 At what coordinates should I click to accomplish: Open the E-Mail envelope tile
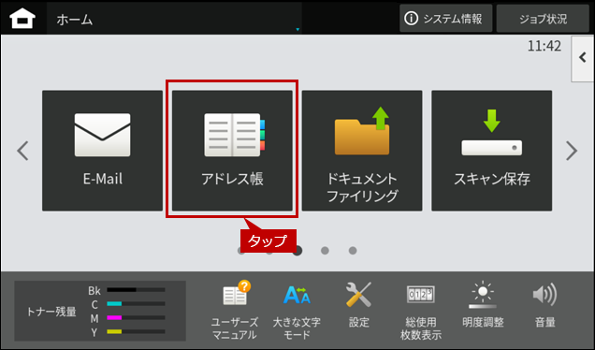103,151
